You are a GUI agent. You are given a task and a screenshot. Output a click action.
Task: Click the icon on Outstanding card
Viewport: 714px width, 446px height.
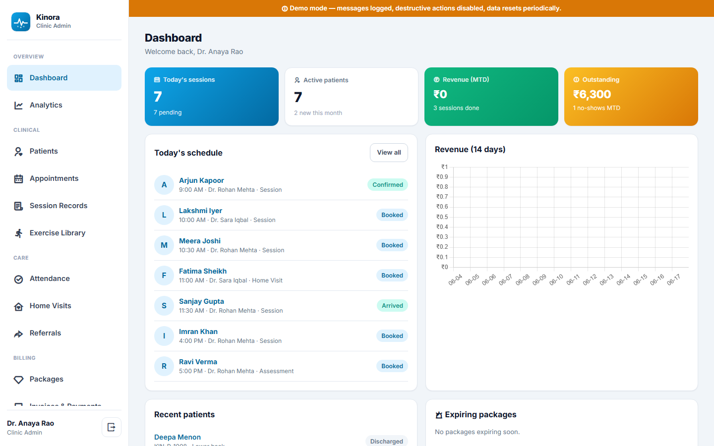pos(576,79)
